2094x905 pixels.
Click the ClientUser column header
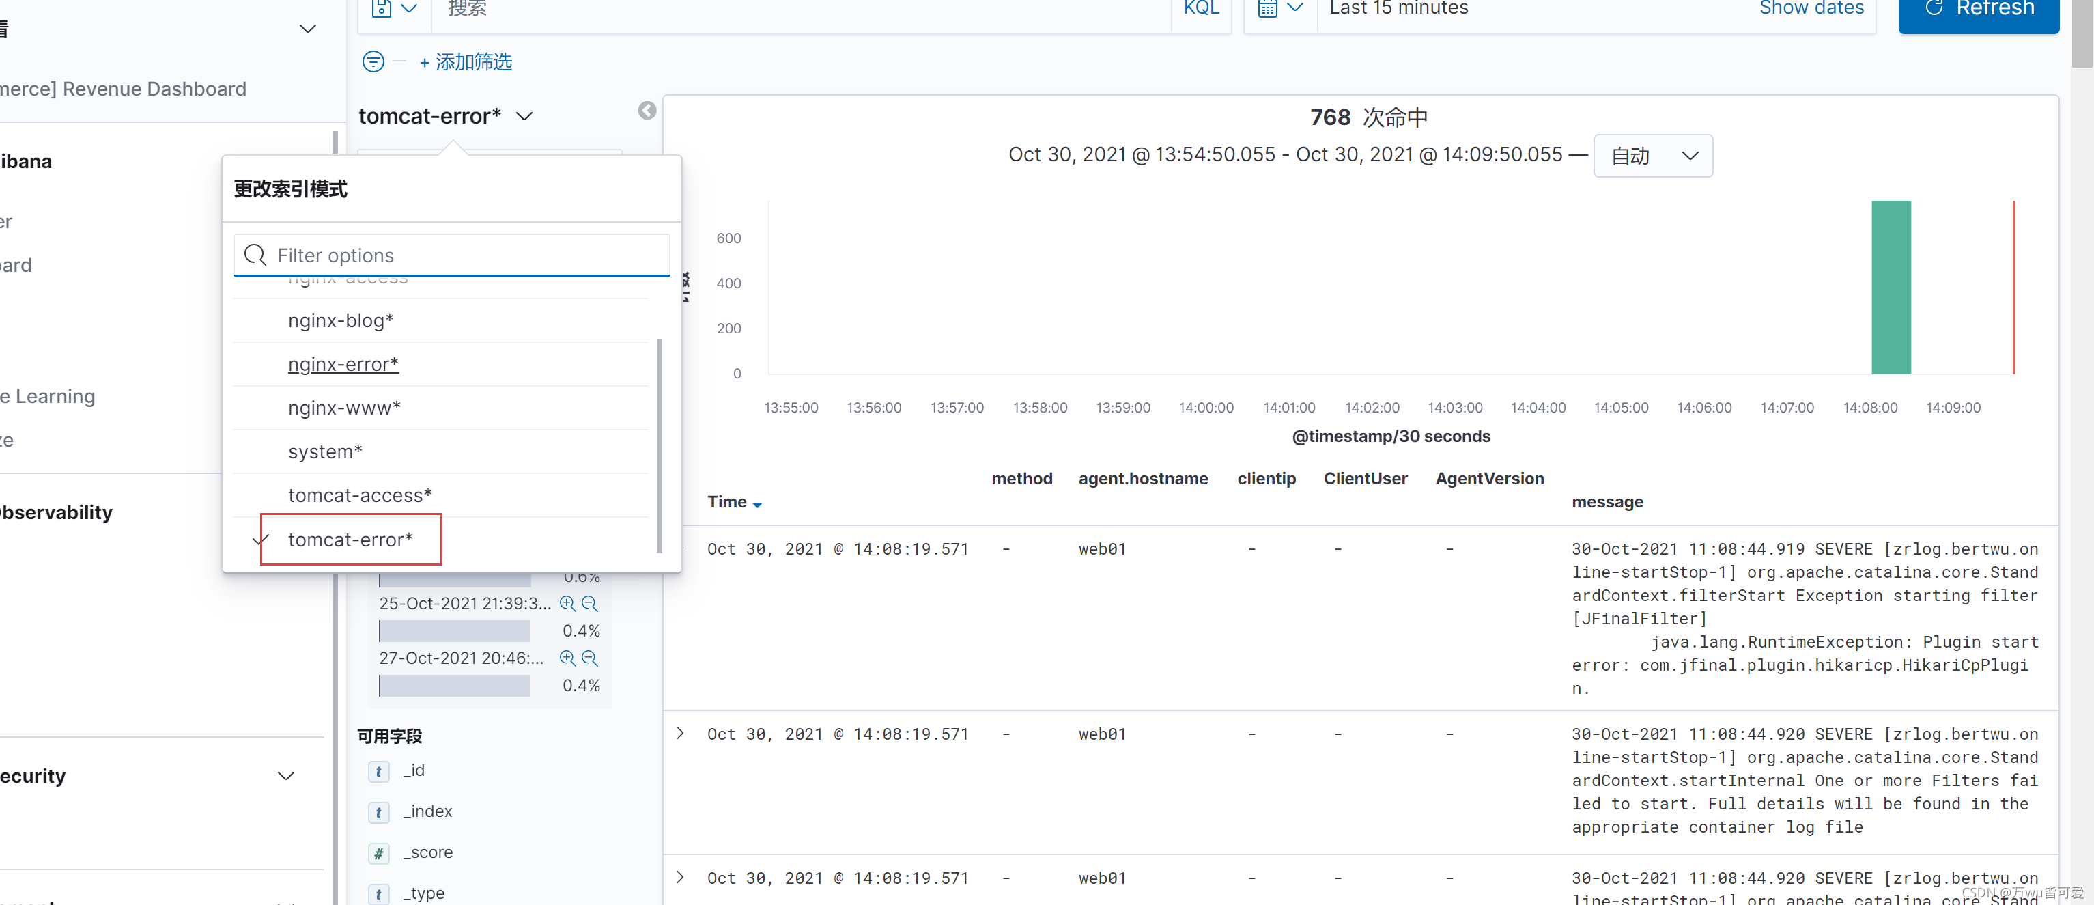pyautogui.click(x=1365, y=479)
